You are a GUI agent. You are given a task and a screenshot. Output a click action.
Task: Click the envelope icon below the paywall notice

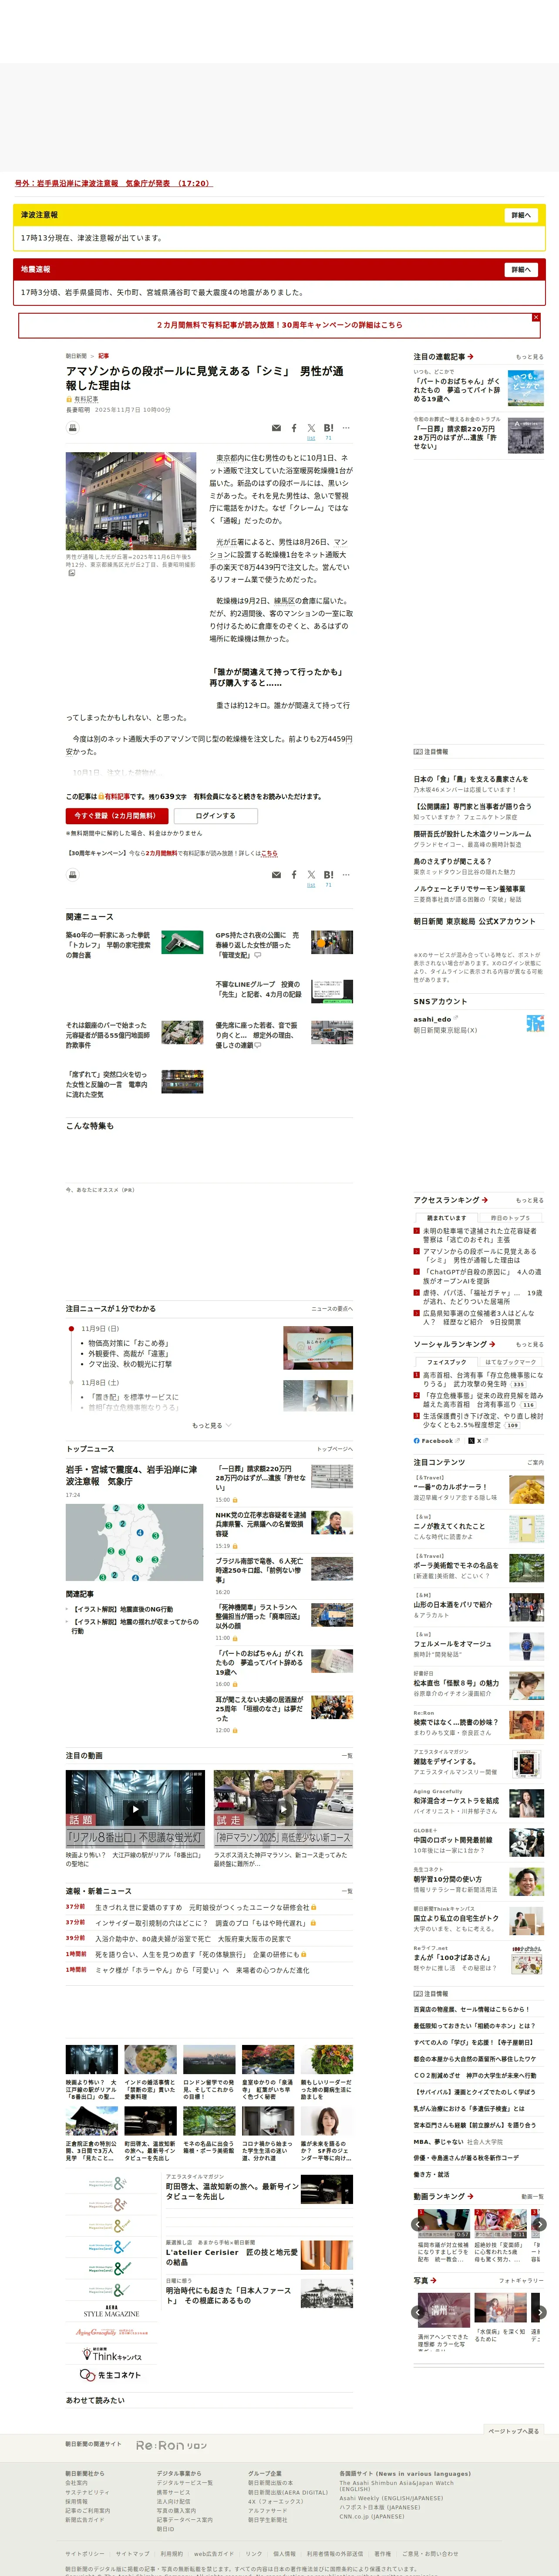pos(276,875)
